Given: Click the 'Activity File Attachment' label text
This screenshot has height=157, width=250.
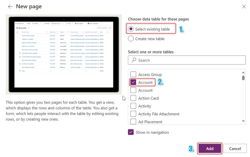Looking at the screenshot, I should coord(159,114).
